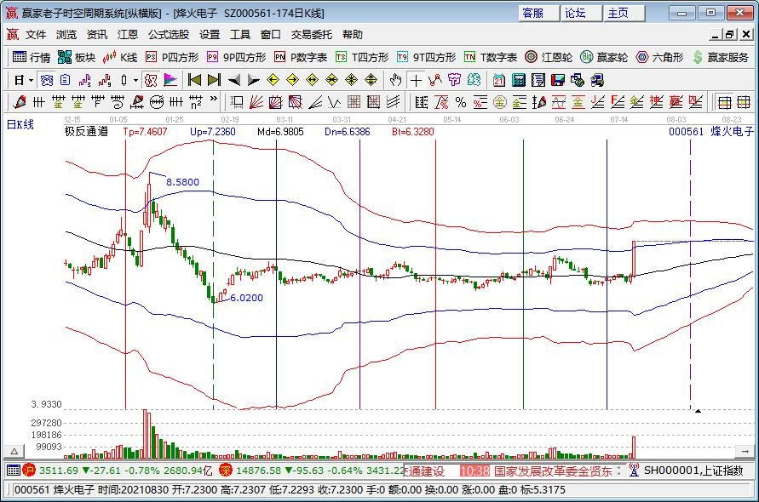The image size is (759, 502).
Task: Expand the candlestick type dropdown arrow
Action: coord(136,80)
